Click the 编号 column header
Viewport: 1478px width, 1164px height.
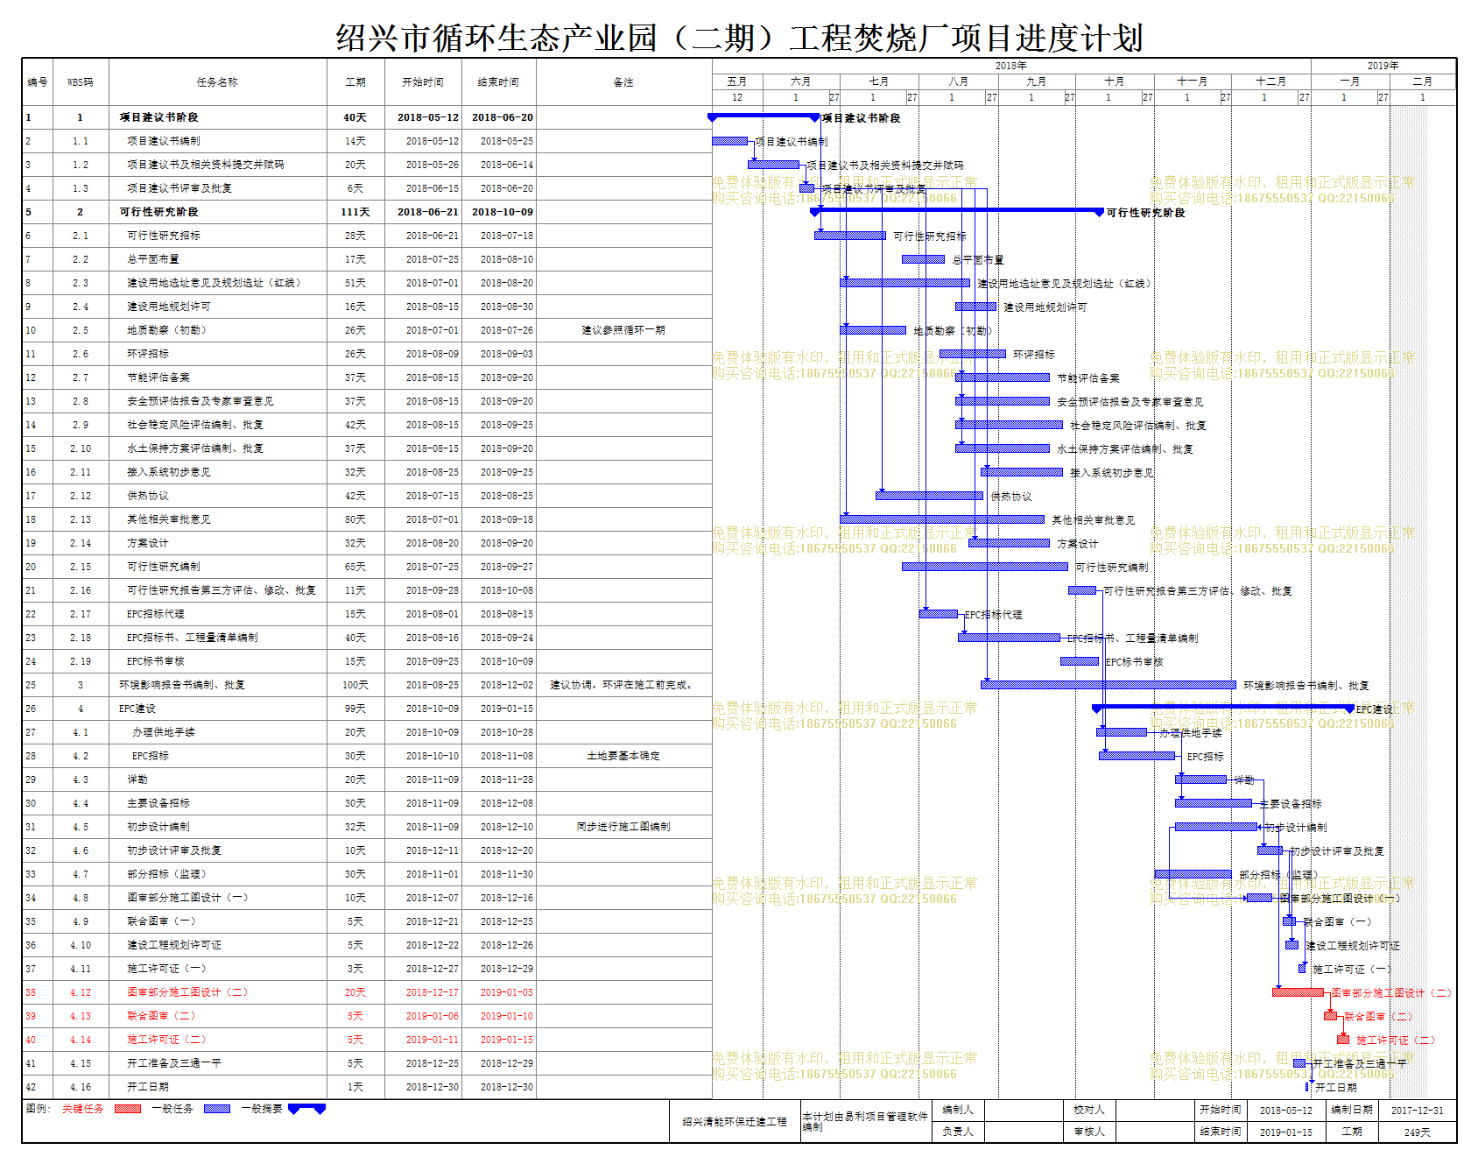pyautogui.click(x=38, y=82)
